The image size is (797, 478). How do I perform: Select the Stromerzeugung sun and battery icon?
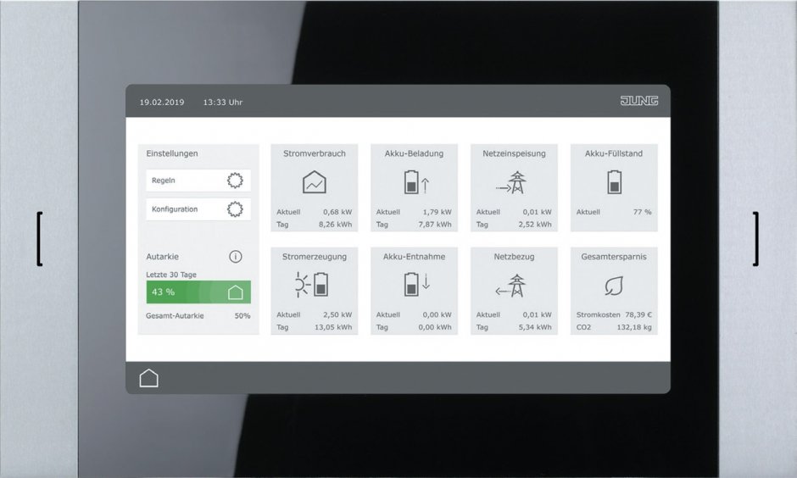pyautogui.click(x=311, y=285)
